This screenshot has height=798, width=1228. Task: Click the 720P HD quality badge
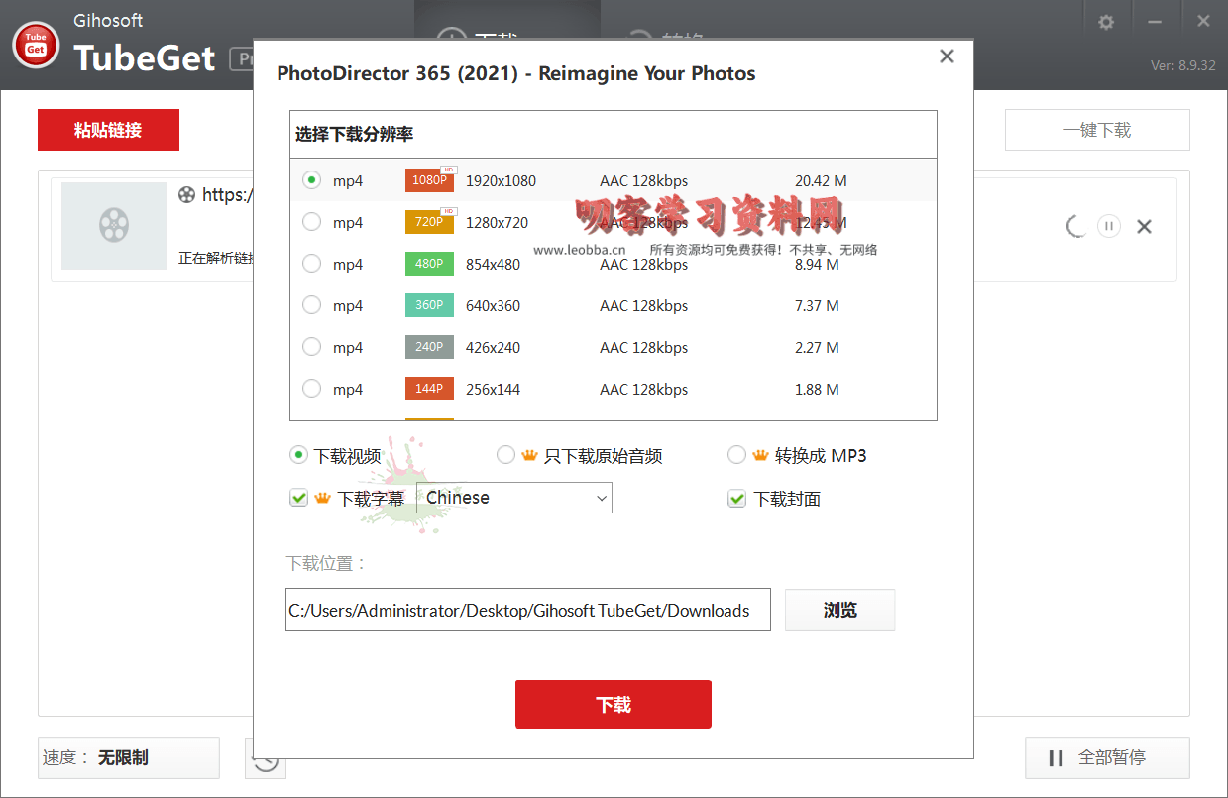coord(429,222)
